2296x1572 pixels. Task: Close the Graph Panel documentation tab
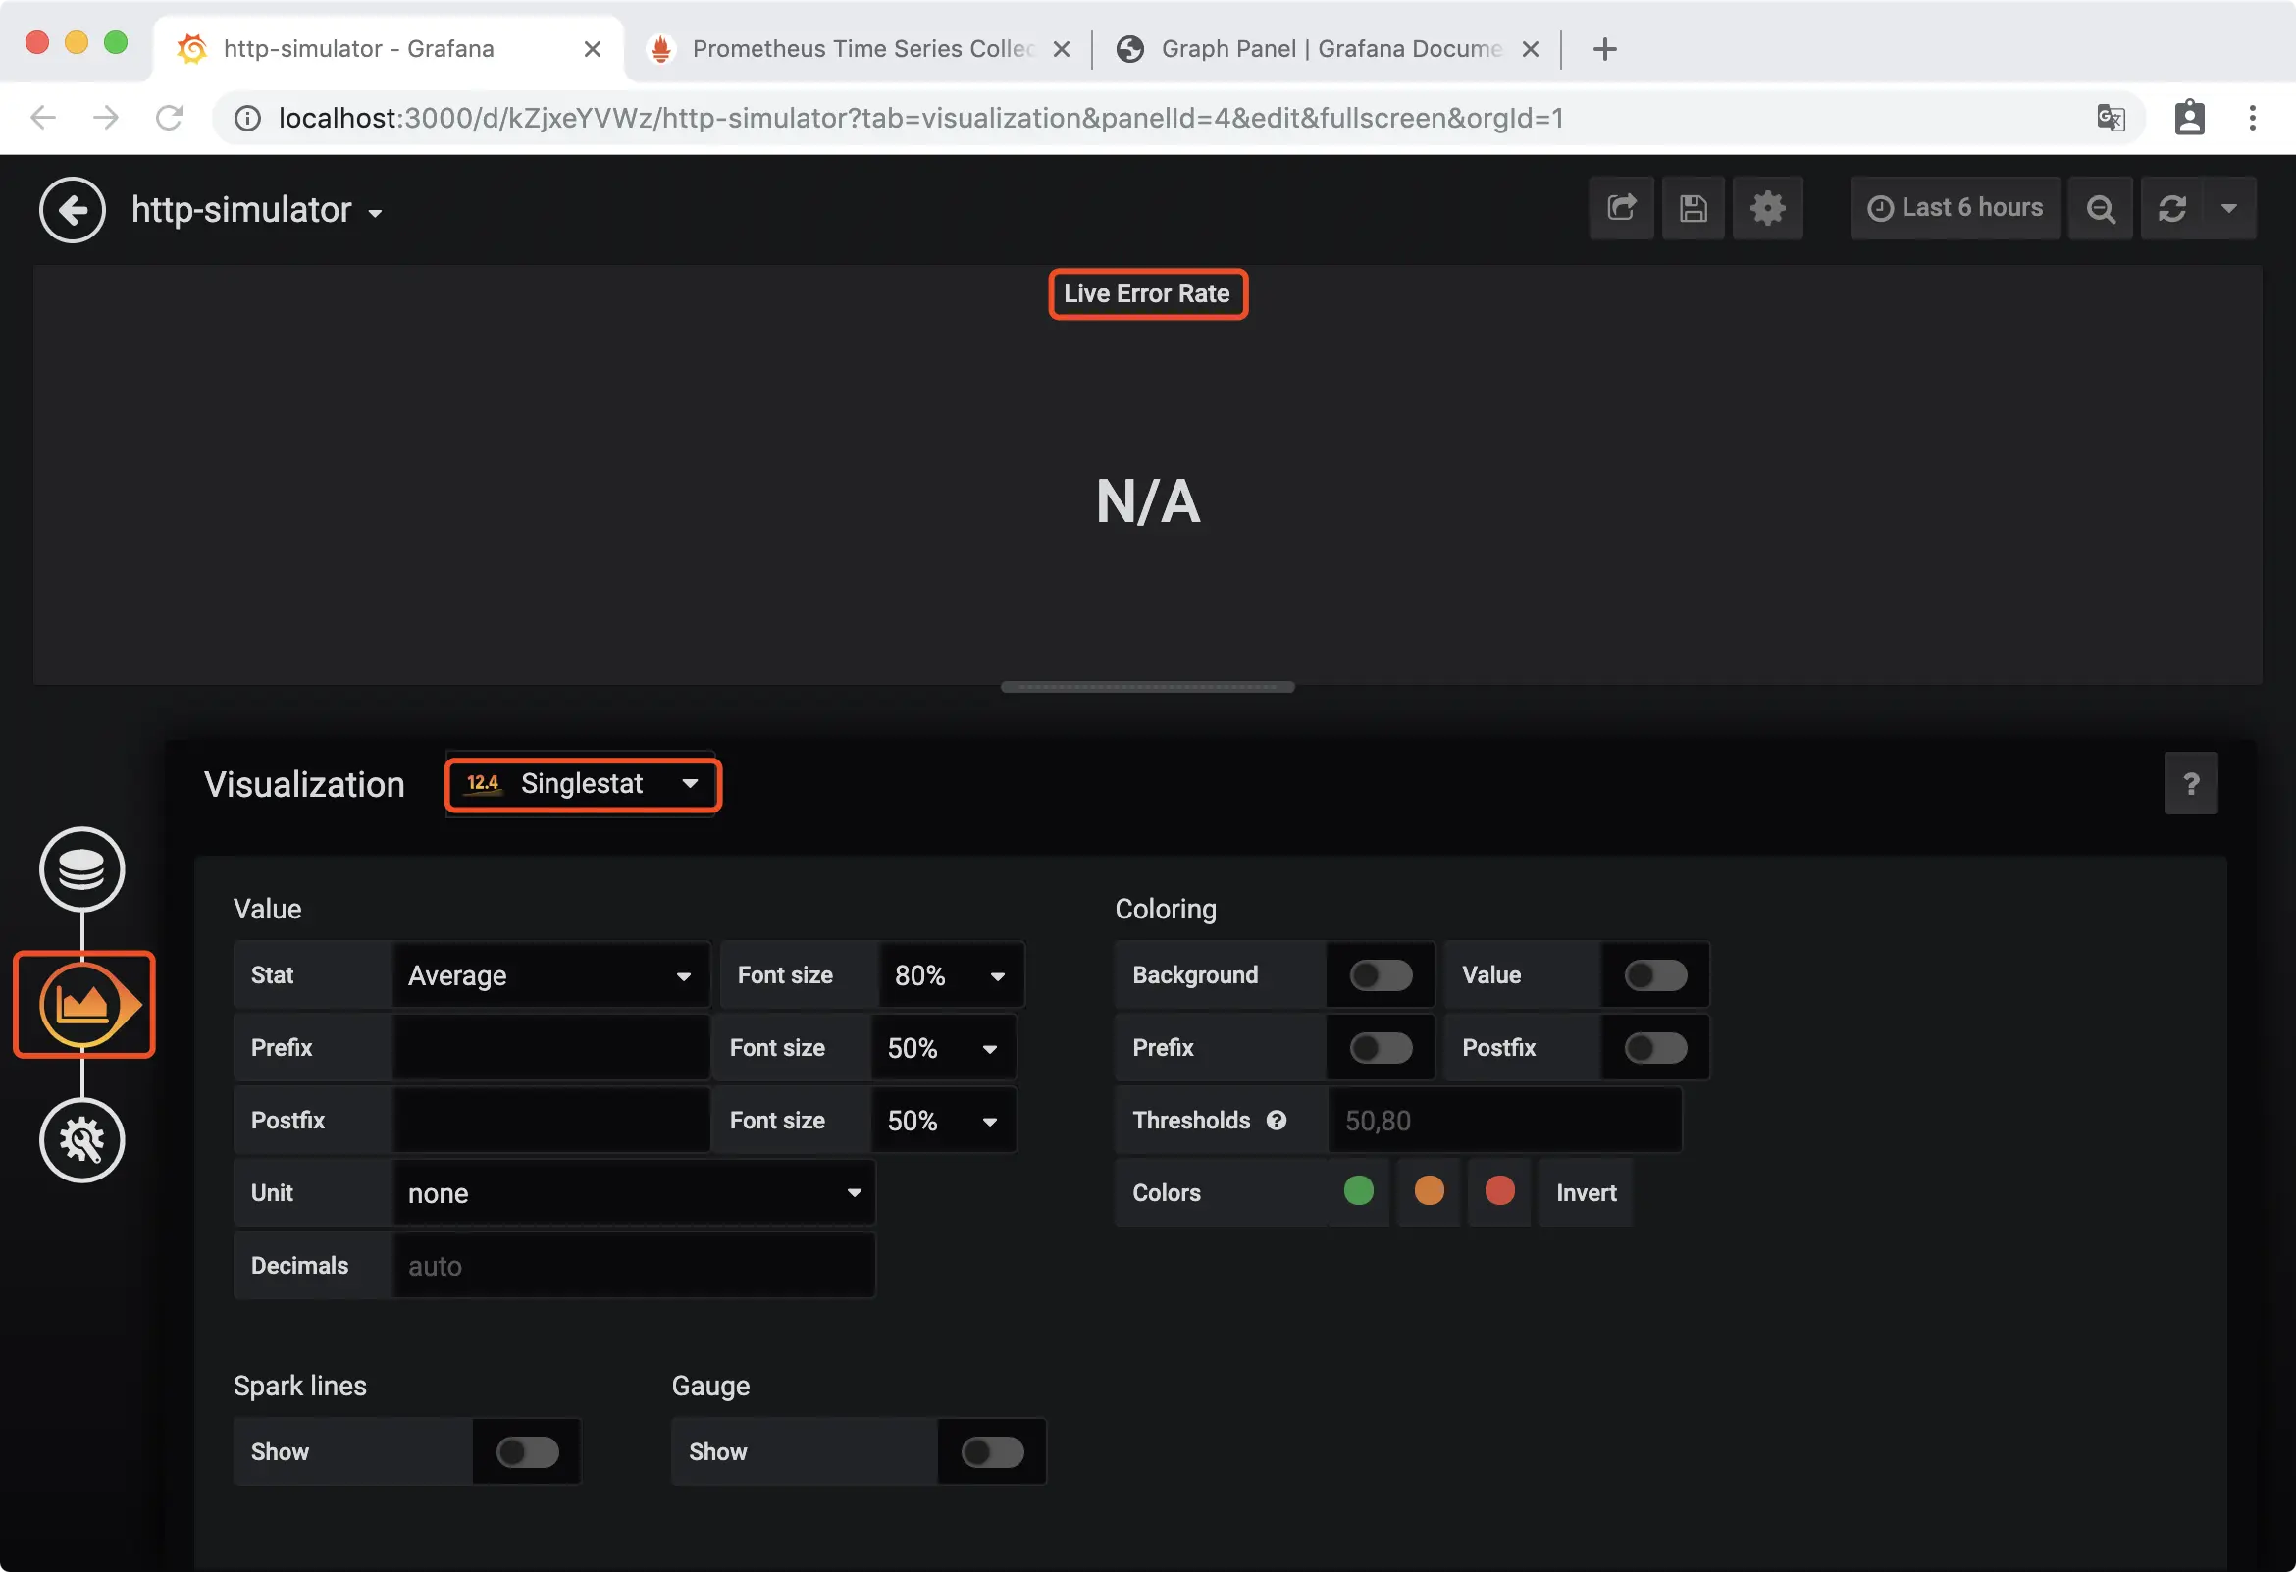pyautogui.click(x=1530, y=48)
